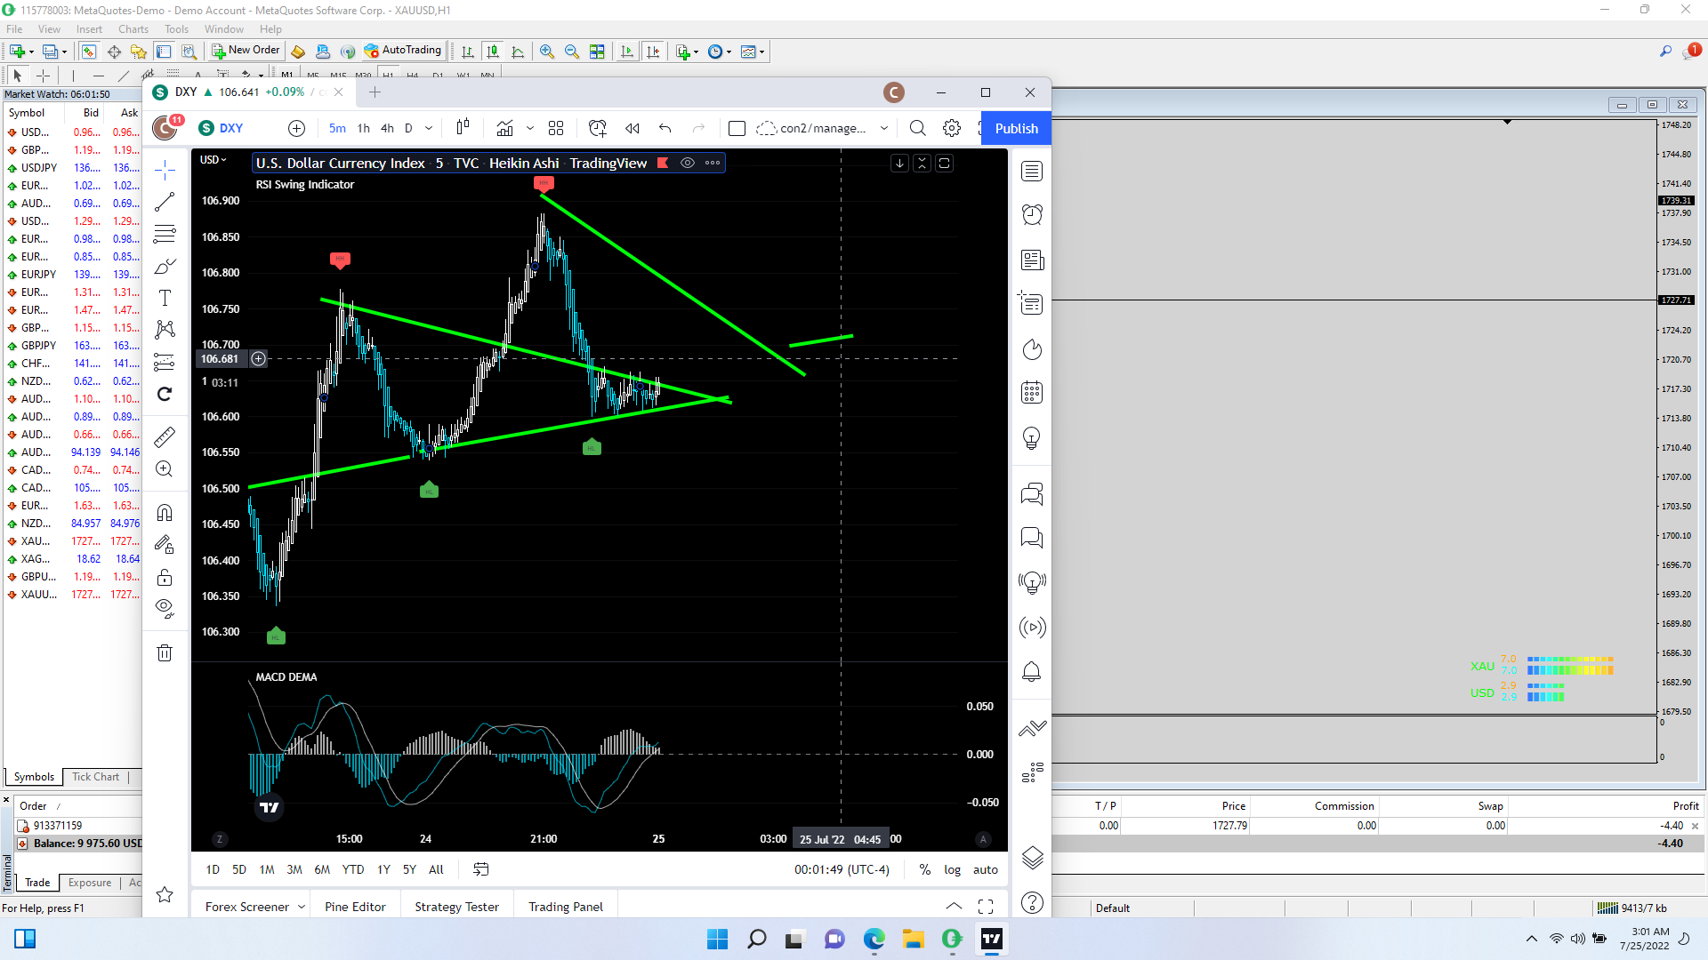
Task: Expand Forex Screener dropdown arrow
Action: pyautogui.click(x=302, y=907)
